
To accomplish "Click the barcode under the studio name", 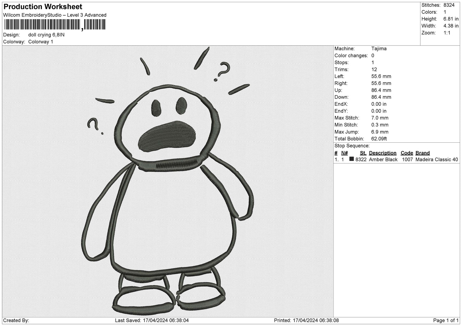I will tap(55, 25).
